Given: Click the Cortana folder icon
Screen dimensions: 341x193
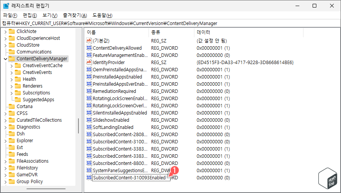Looking at the screenshot, I should point(12,107).
